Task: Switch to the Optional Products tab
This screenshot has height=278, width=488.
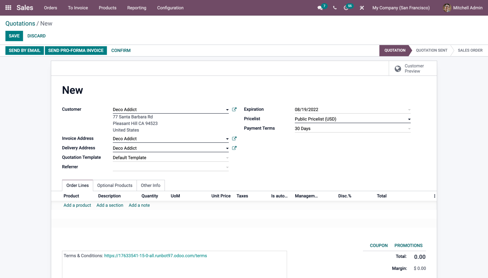Action: click(114, 185)
